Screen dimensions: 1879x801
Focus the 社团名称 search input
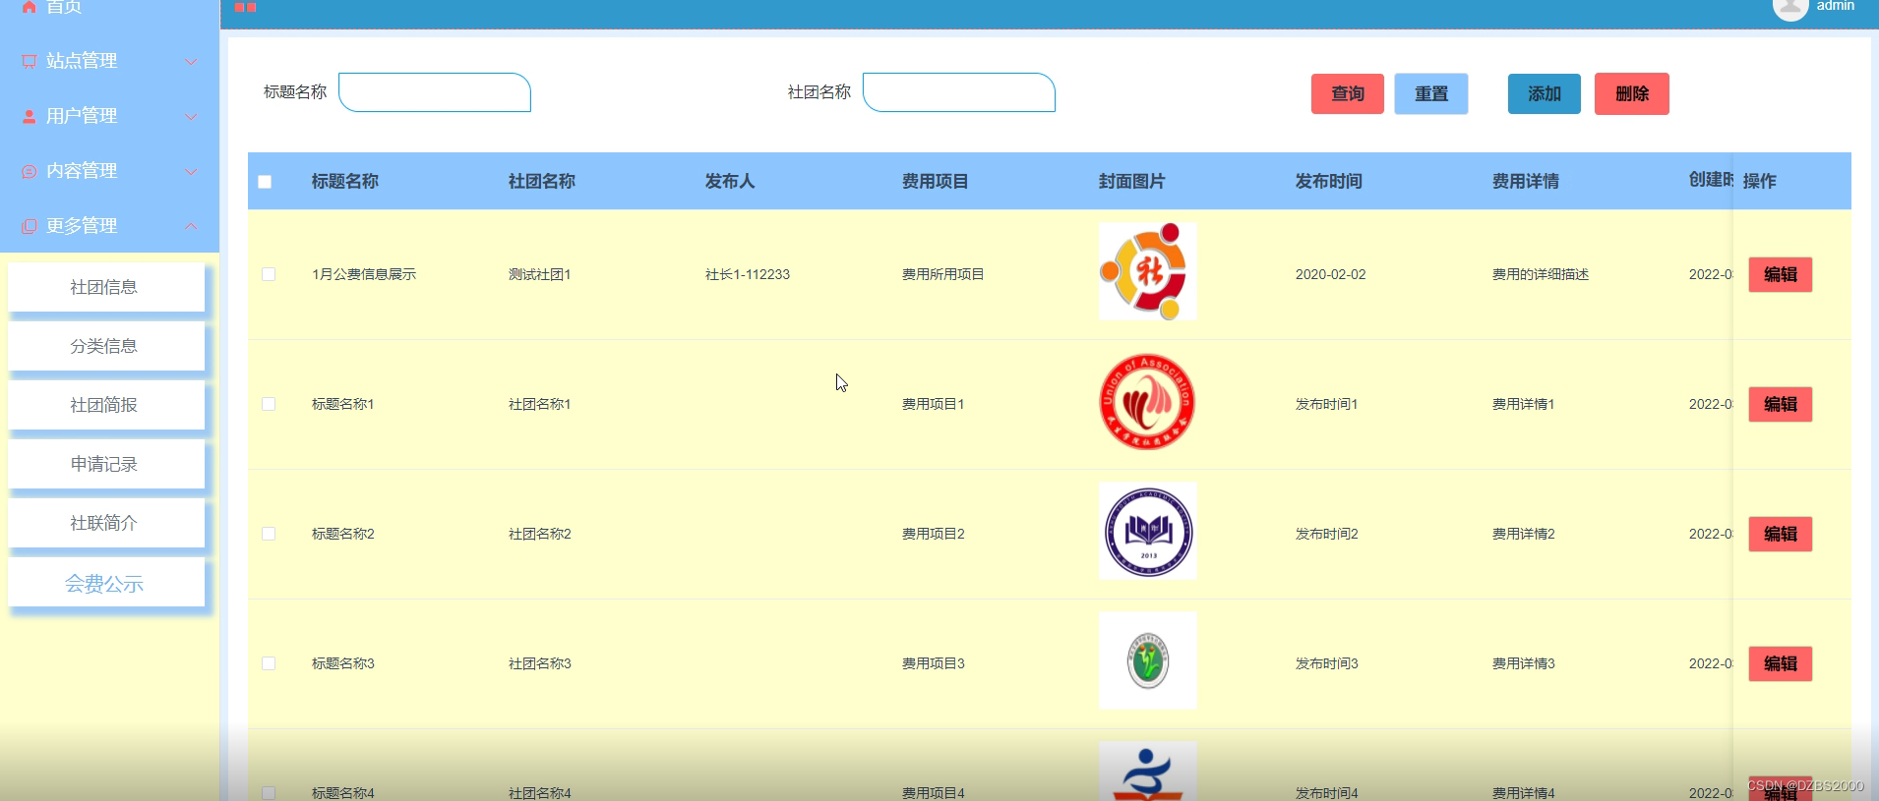tap(959, 92)
